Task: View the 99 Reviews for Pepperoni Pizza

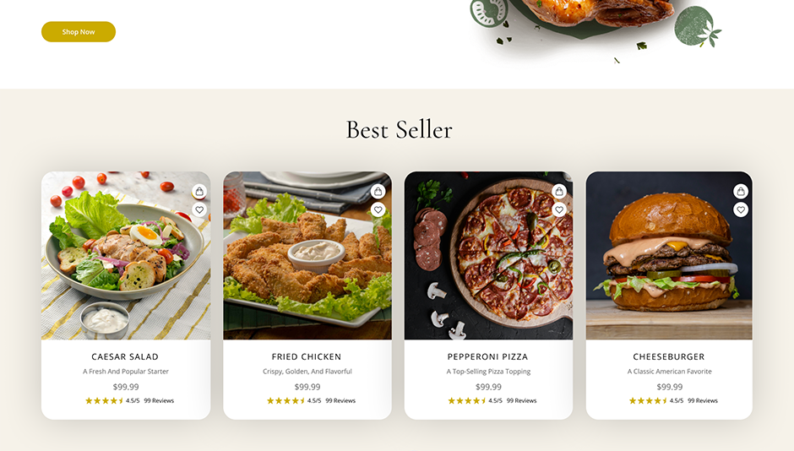Action: (x=521, y=401)
